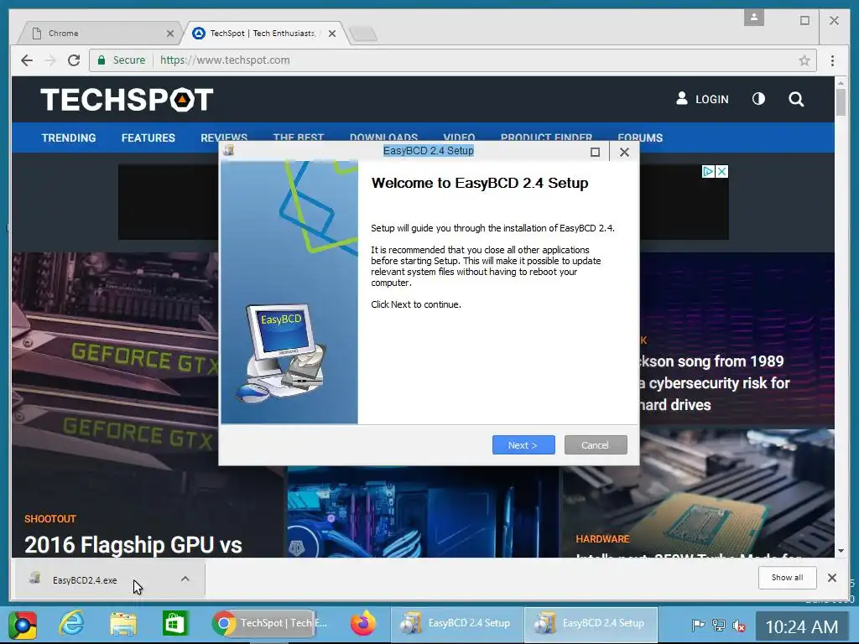Click the Secure padlock icon

click(x=102, y=60)
